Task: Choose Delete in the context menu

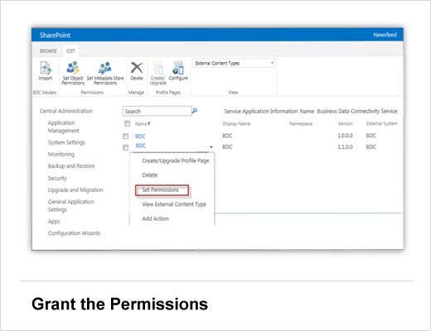Action: pos(150,175)
